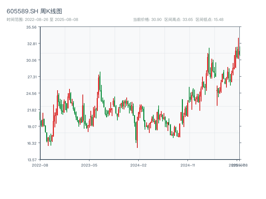Click x-axis date label 2022-08
This screenshot has width=266, height=199.
(x=40, y=165)
